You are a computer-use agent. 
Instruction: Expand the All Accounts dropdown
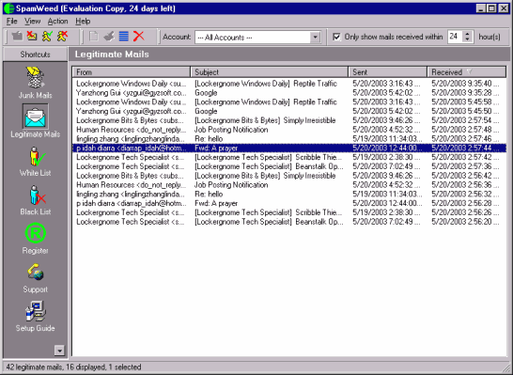click(315, 38)
